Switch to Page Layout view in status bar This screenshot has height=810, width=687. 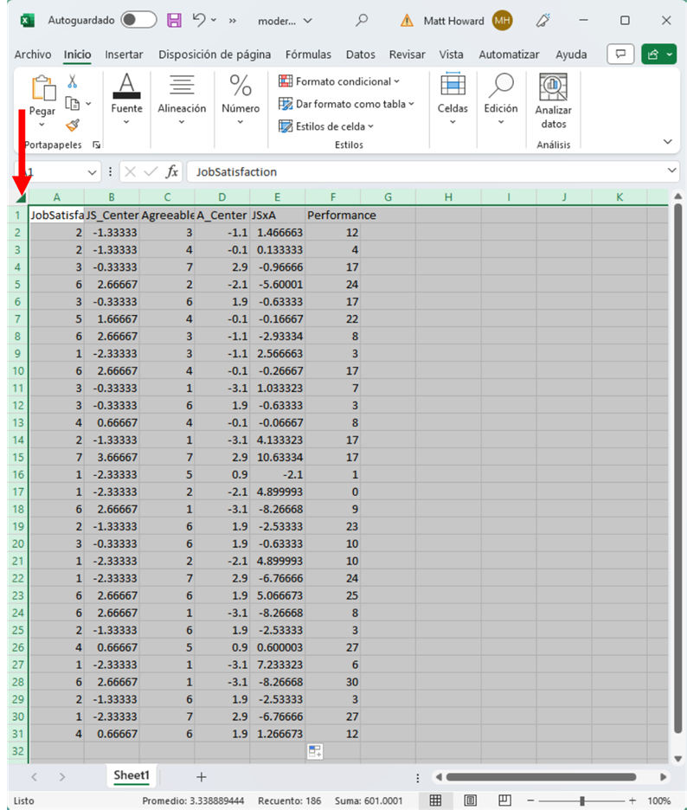pyautogui.click(x=470, y=800)
